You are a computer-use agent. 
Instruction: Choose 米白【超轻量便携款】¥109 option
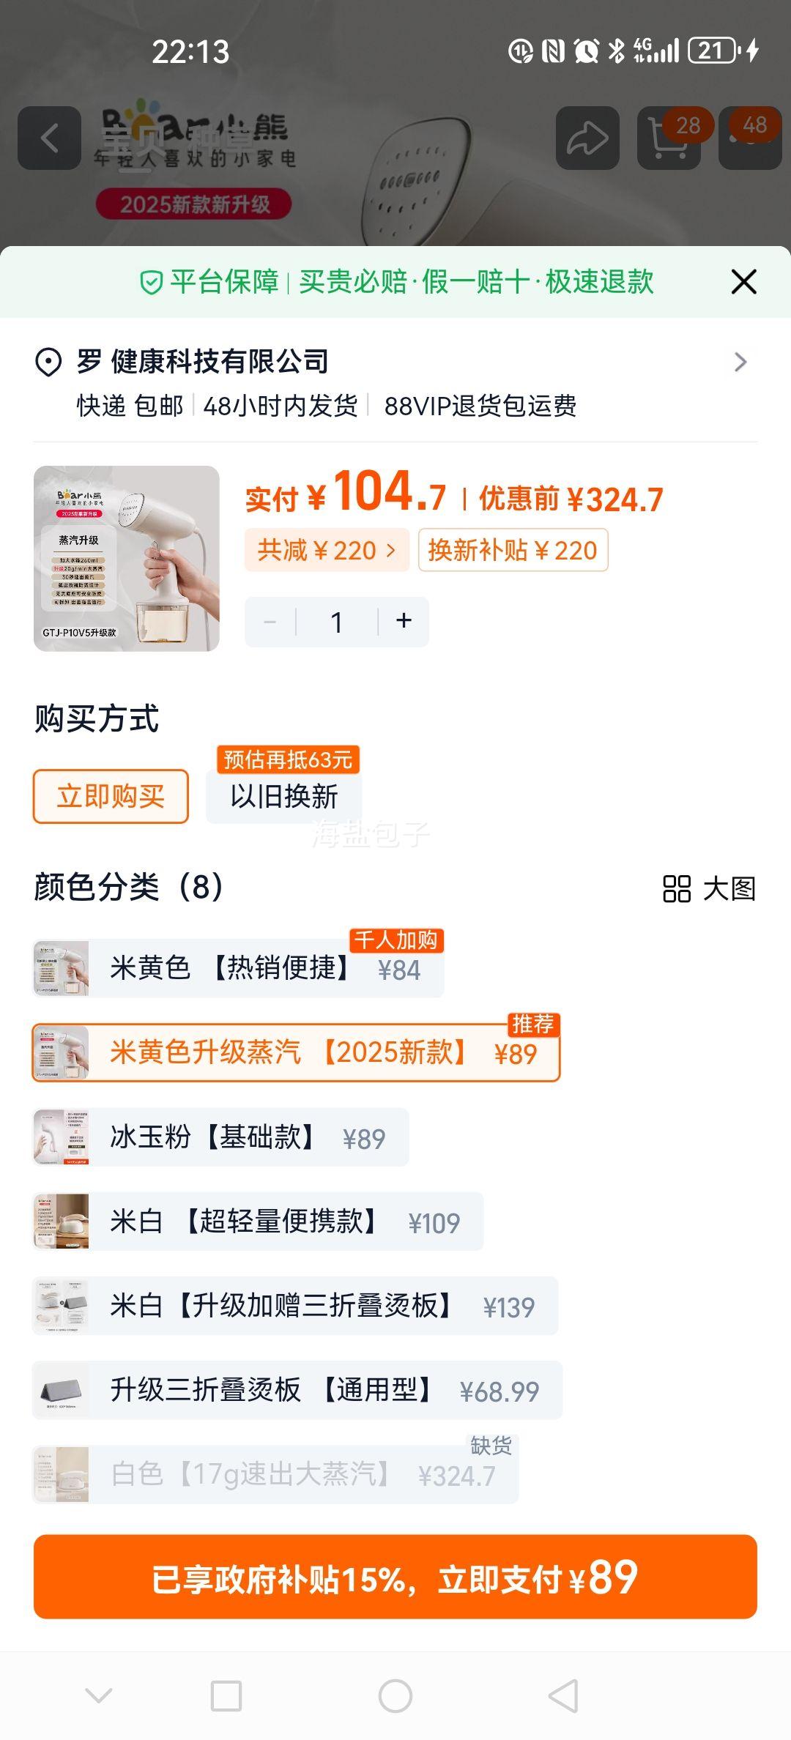[x=258, y=1222]
